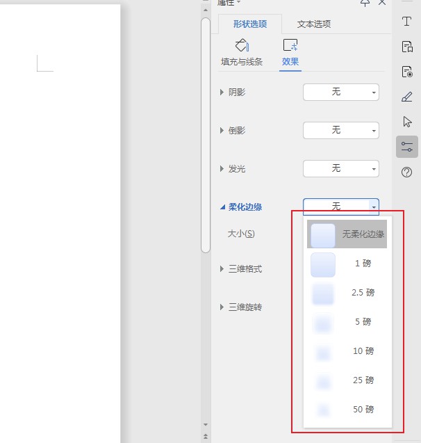Activate the selection cursor sidebar icon
This screenshot has width=421, height=443.
click(x=407, y=122)
